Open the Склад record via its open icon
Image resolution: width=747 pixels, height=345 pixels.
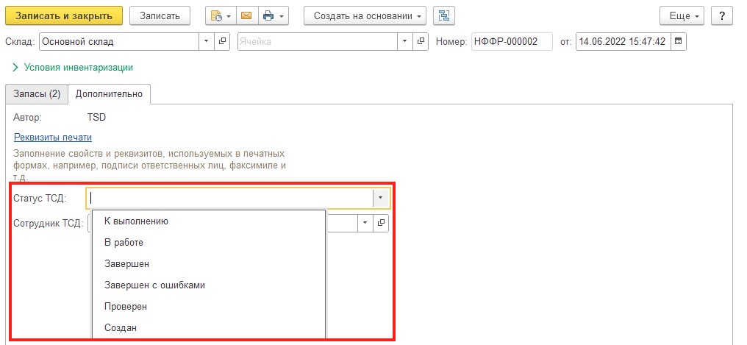(222, 41)
